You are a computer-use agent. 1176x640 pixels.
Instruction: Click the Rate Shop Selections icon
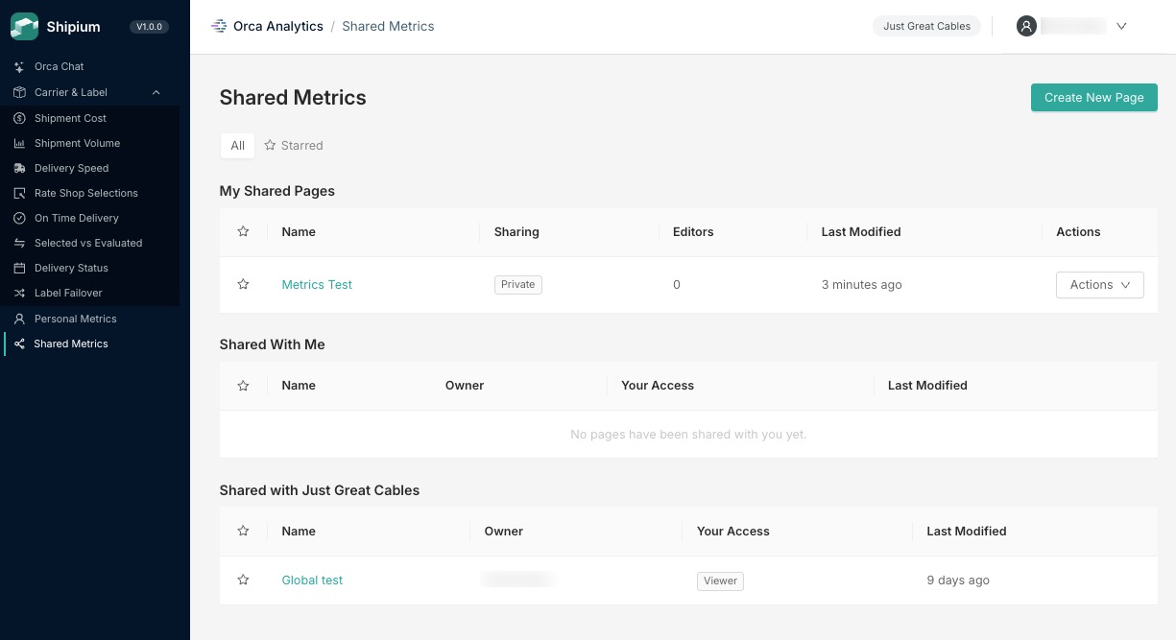click(x=19, y=193)
